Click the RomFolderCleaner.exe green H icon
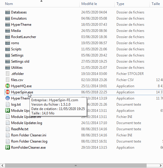The height and width of the screenshot is (168, 163). pos(8,147)
